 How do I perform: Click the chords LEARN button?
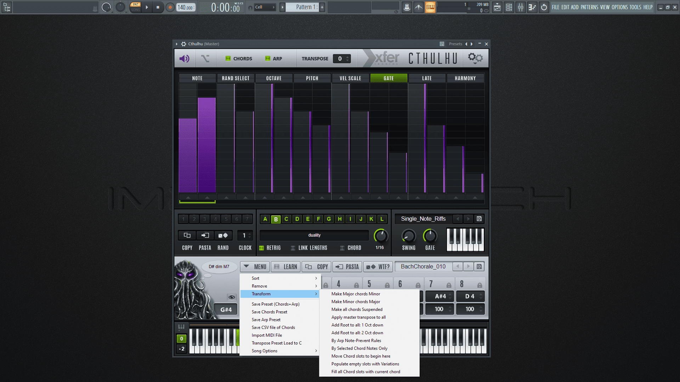(285, 267)
